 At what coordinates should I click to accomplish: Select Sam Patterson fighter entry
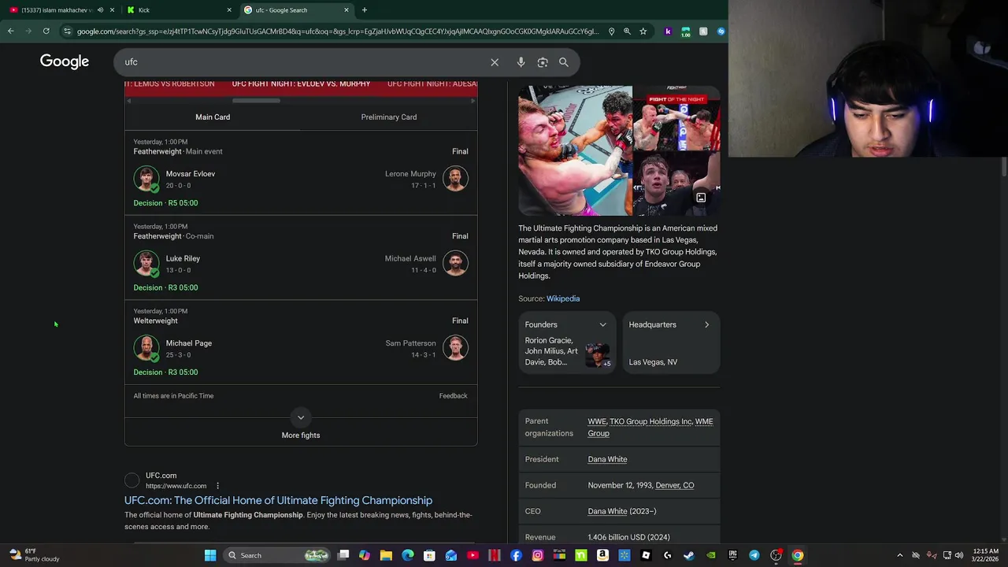427,348
